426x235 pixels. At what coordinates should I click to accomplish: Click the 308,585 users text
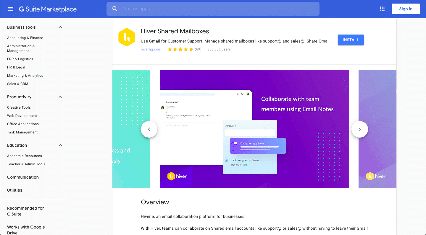coord(219,49)
